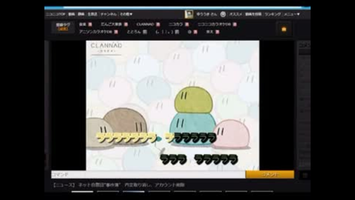This screenshot has width=355, height=200.
Task: Click the orange コメント submit button
Action: (x=270, y=174)
